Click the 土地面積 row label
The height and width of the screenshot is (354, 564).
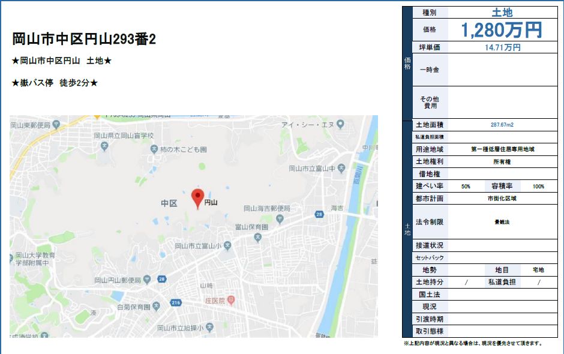pos(430,125)
